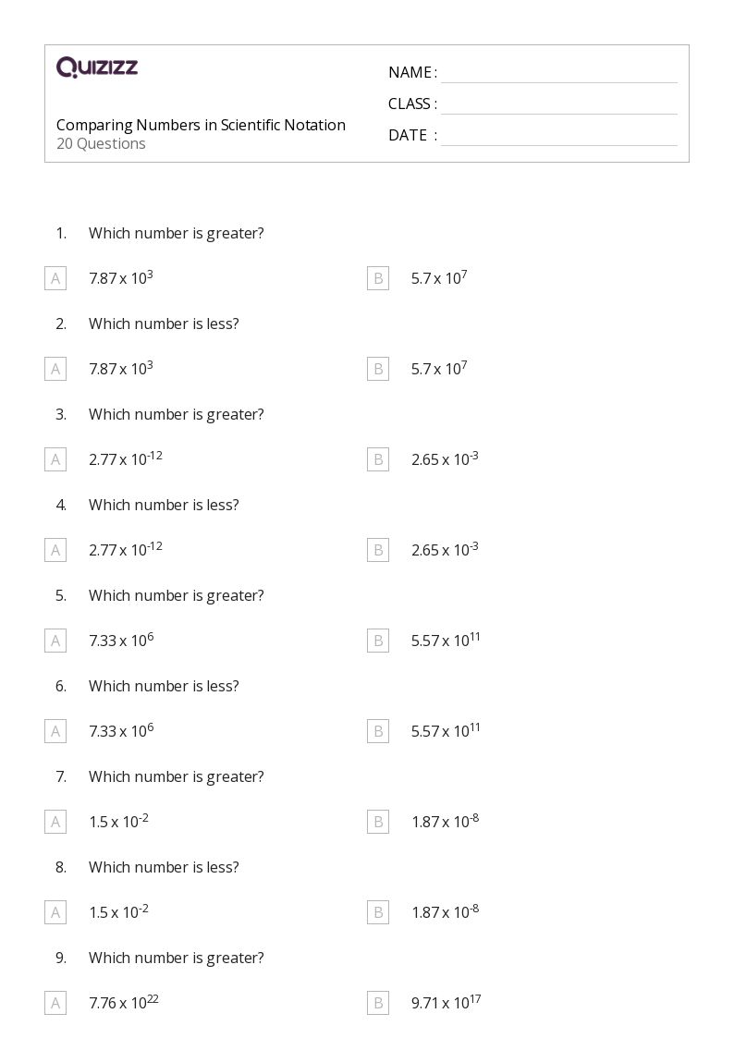The height and width of the screenshot is (1038, 734).
Task: Select option B for question 1
Action: click(x=378, y=278)
